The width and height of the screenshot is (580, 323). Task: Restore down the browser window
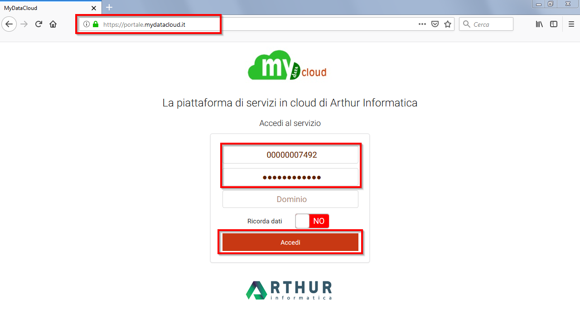point(551,4)
